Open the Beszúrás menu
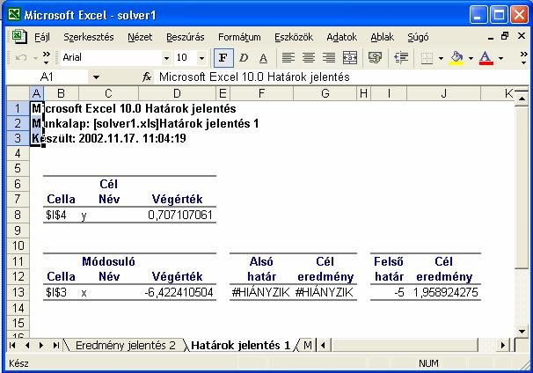 click(x=186, y=37)
